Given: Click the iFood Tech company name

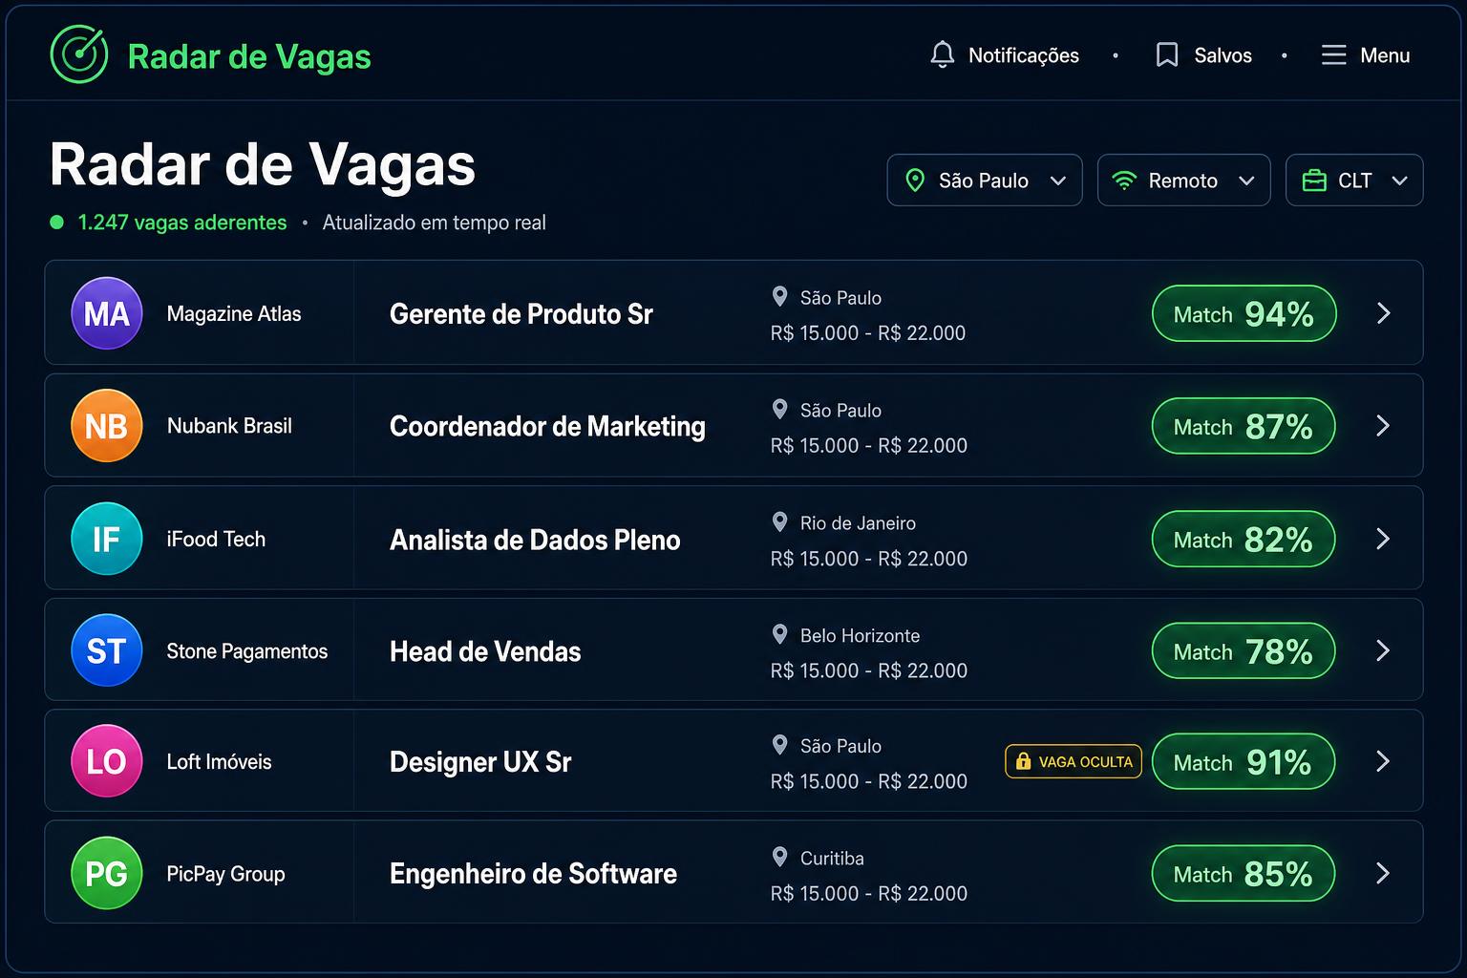Looking at the screenshot, I should pyautogui.click(x=216, y=539).
